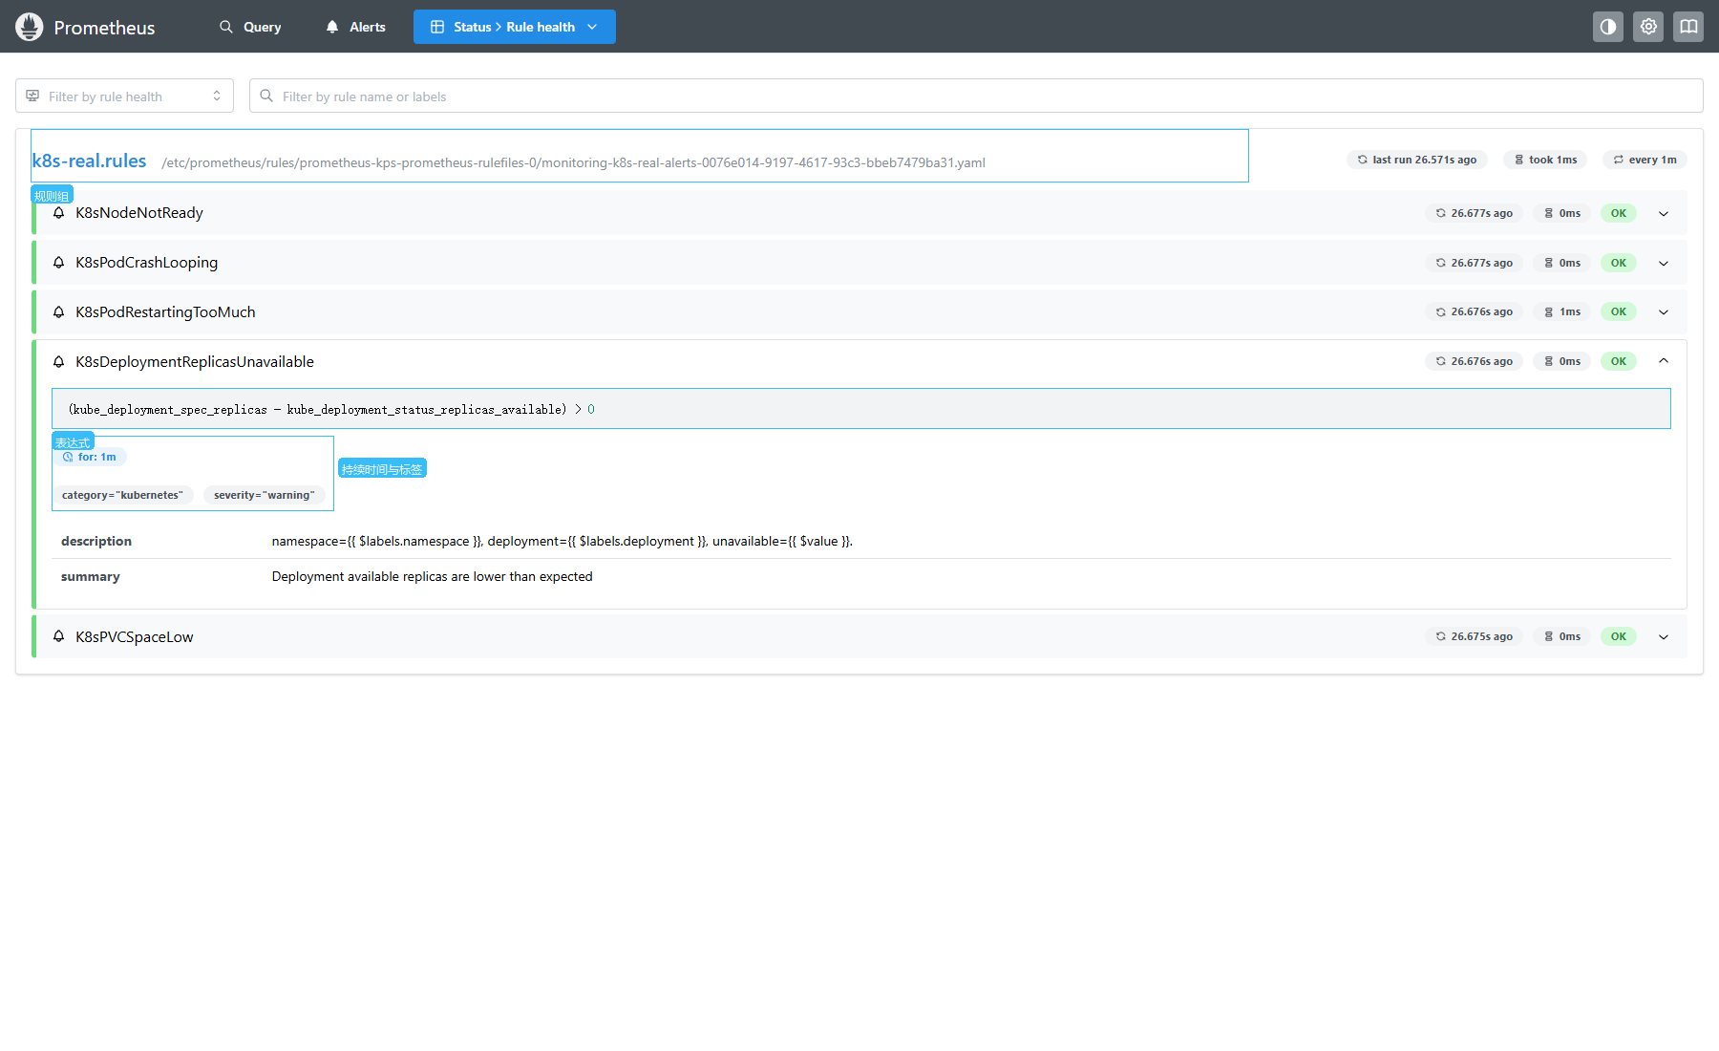Click the refresh icon in the last run badge

1363,160
